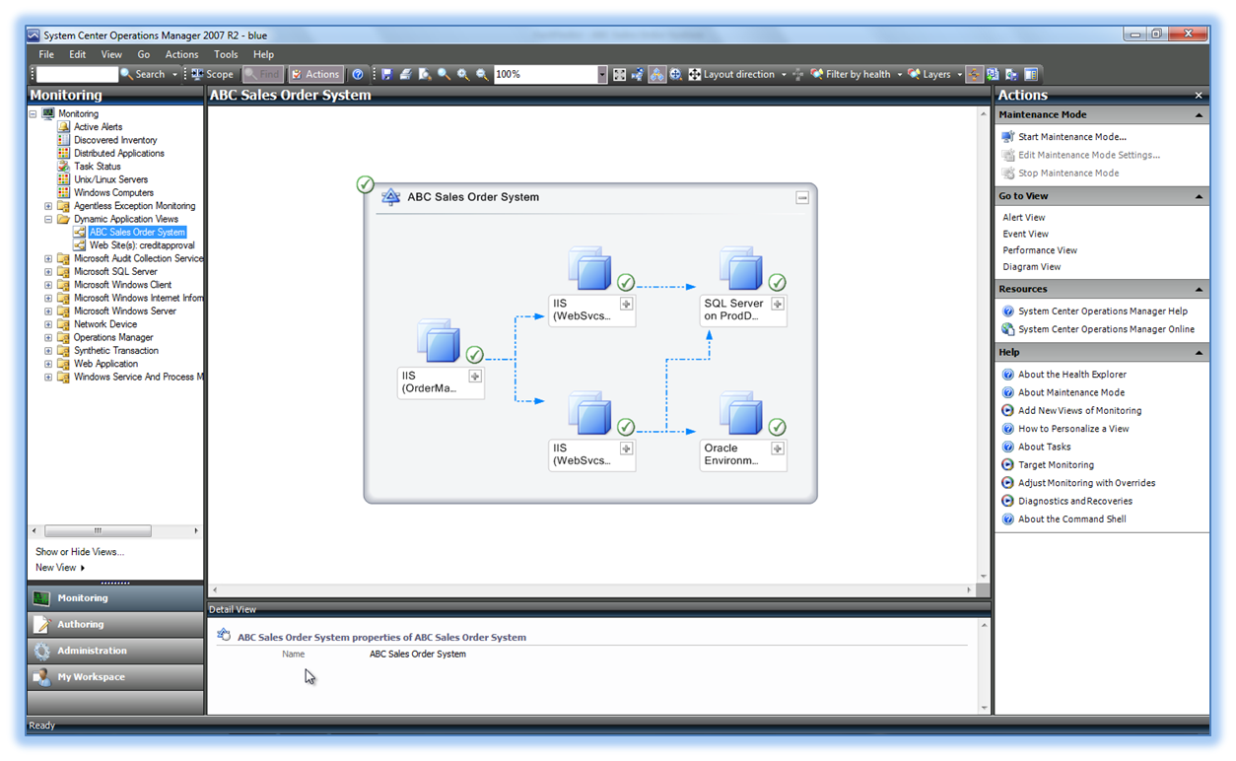Open the 100% zoom level dropdown
This screenshot has height=761, width=1236.
(602, 74)
